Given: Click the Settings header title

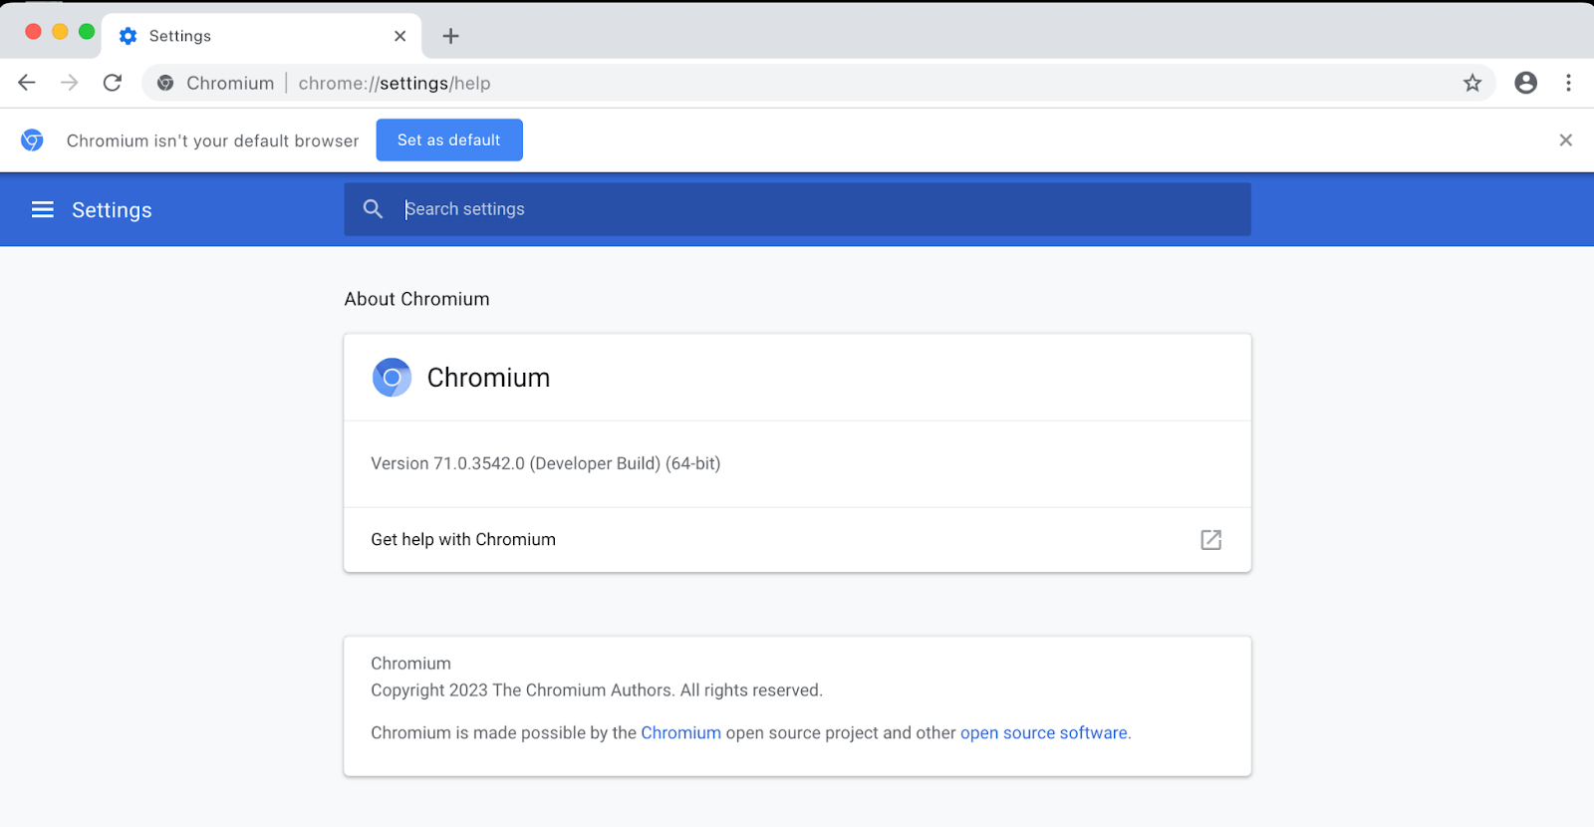Looking at the screenshot, I should click(x=112, y=210).
